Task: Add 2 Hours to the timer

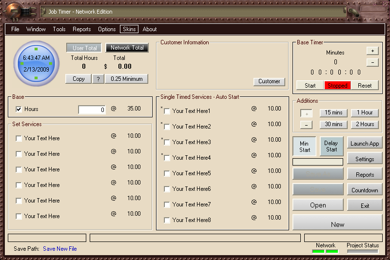Action: pos(365,125)
